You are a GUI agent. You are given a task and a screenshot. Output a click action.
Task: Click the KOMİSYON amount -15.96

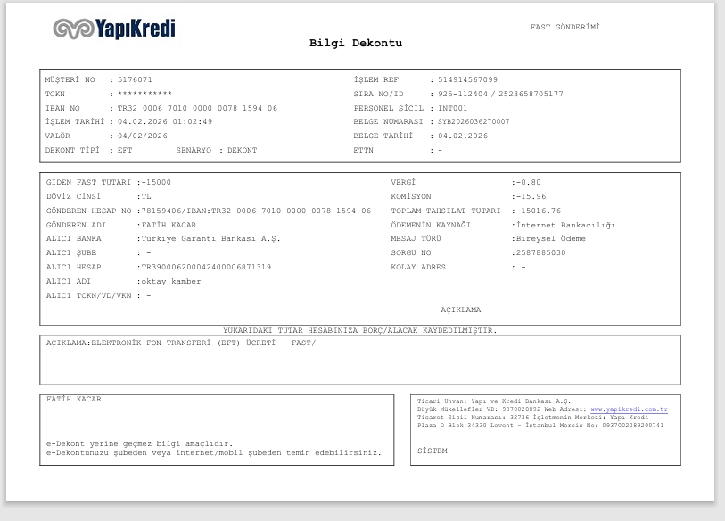pyautogui.click(x=531, y=196)
